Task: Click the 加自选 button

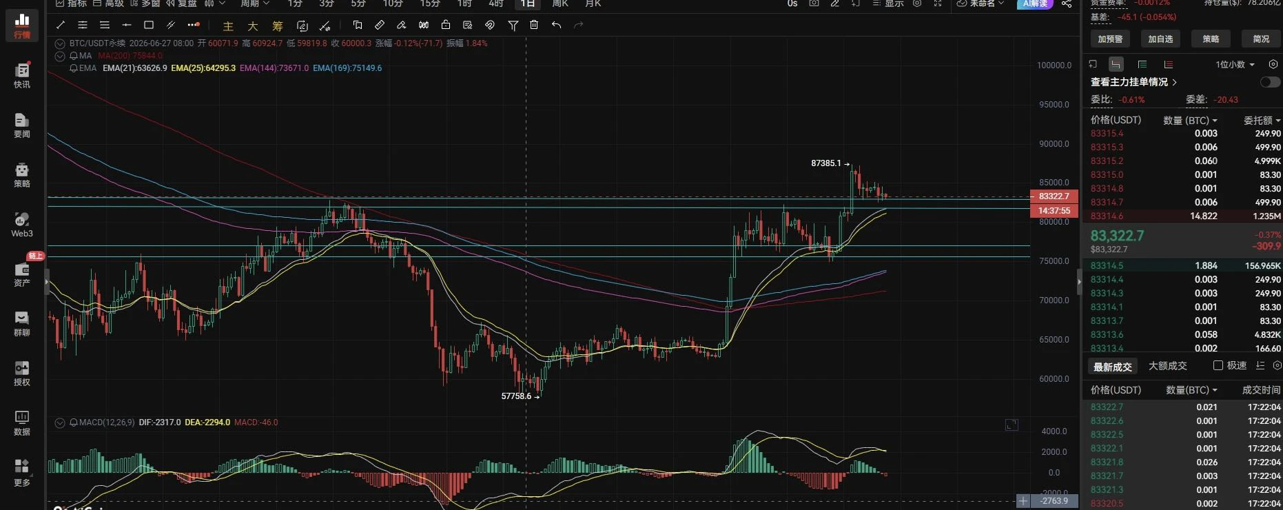Action: [1160, 39]
